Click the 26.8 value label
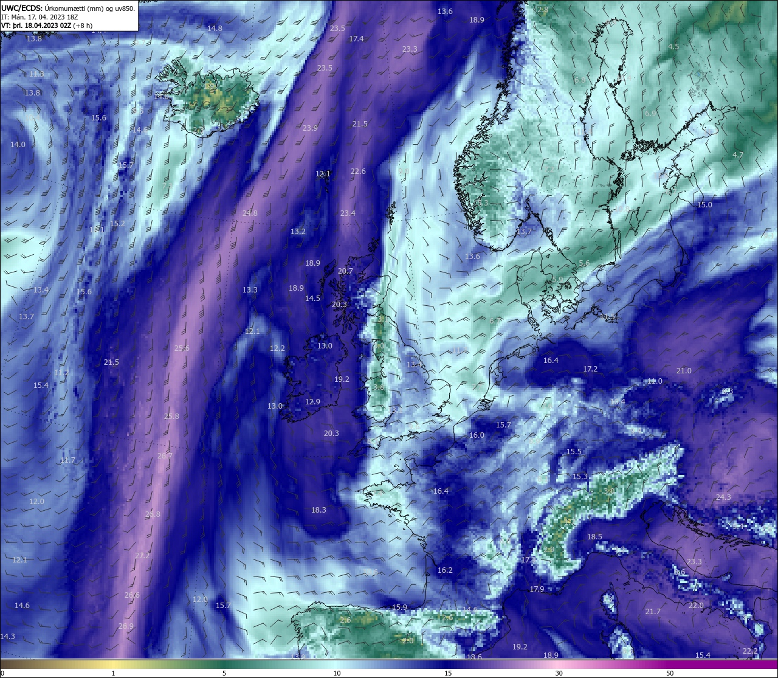778x678 pixels. 153,514
